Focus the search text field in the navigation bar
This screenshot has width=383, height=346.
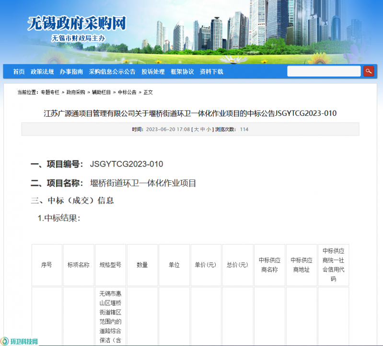(324, 71)
